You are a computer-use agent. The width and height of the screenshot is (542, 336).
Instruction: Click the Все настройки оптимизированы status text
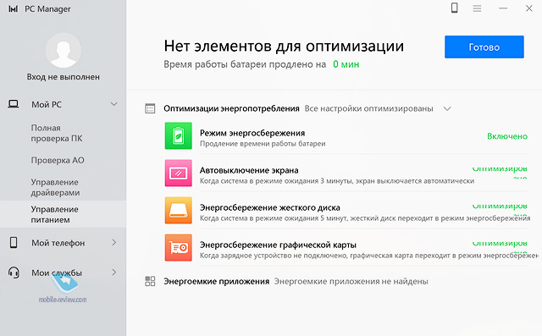pyautogui.click(x=369, y=109)
